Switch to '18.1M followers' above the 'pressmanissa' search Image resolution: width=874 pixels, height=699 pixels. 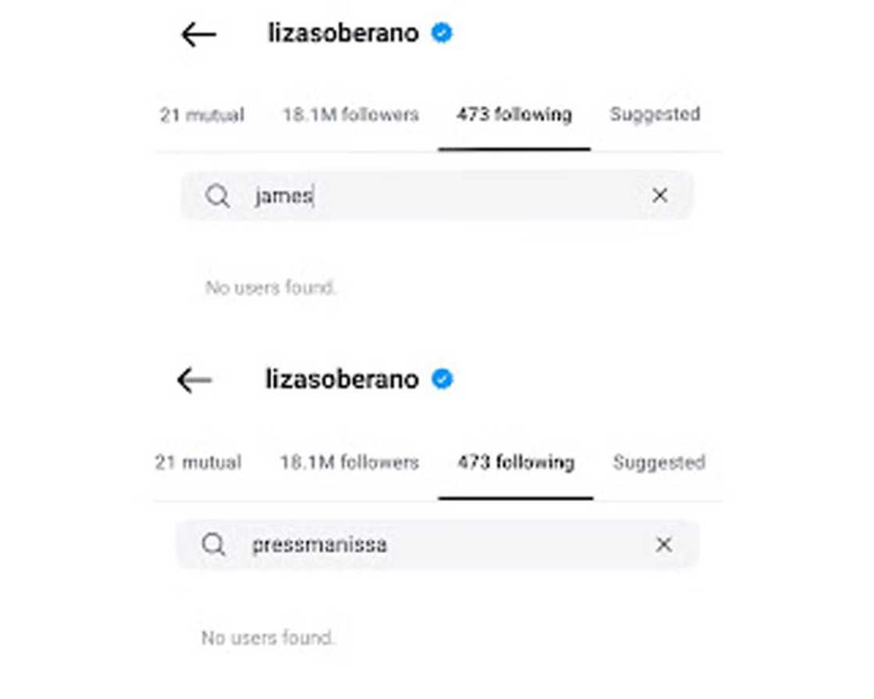pos(350,462)
